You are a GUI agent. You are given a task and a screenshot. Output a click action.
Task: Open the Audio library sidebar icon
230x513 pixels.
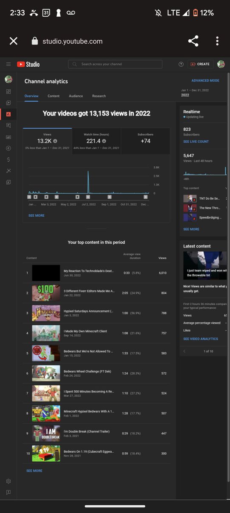pos(9,182)
